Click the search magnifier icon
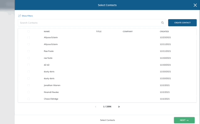200x124 pixels. point(162,23)
